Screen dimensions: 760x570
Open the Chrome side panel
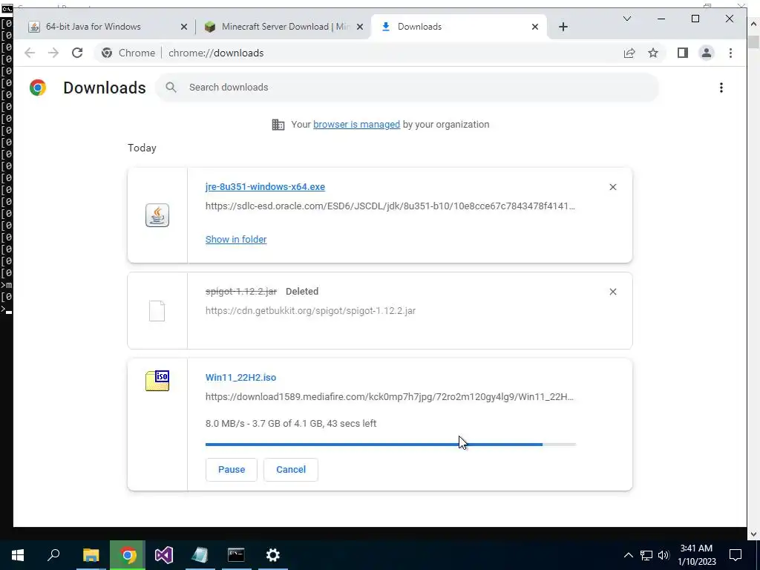683,53
